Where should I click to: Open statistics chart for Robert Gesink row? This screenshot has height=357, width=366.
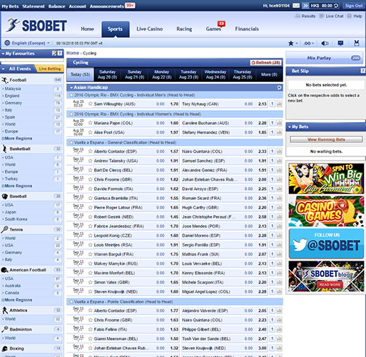tap(279, 217)
